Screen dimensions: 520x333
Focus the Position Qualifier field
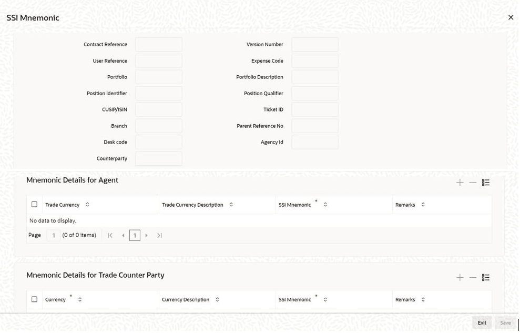tap(315, 93)
